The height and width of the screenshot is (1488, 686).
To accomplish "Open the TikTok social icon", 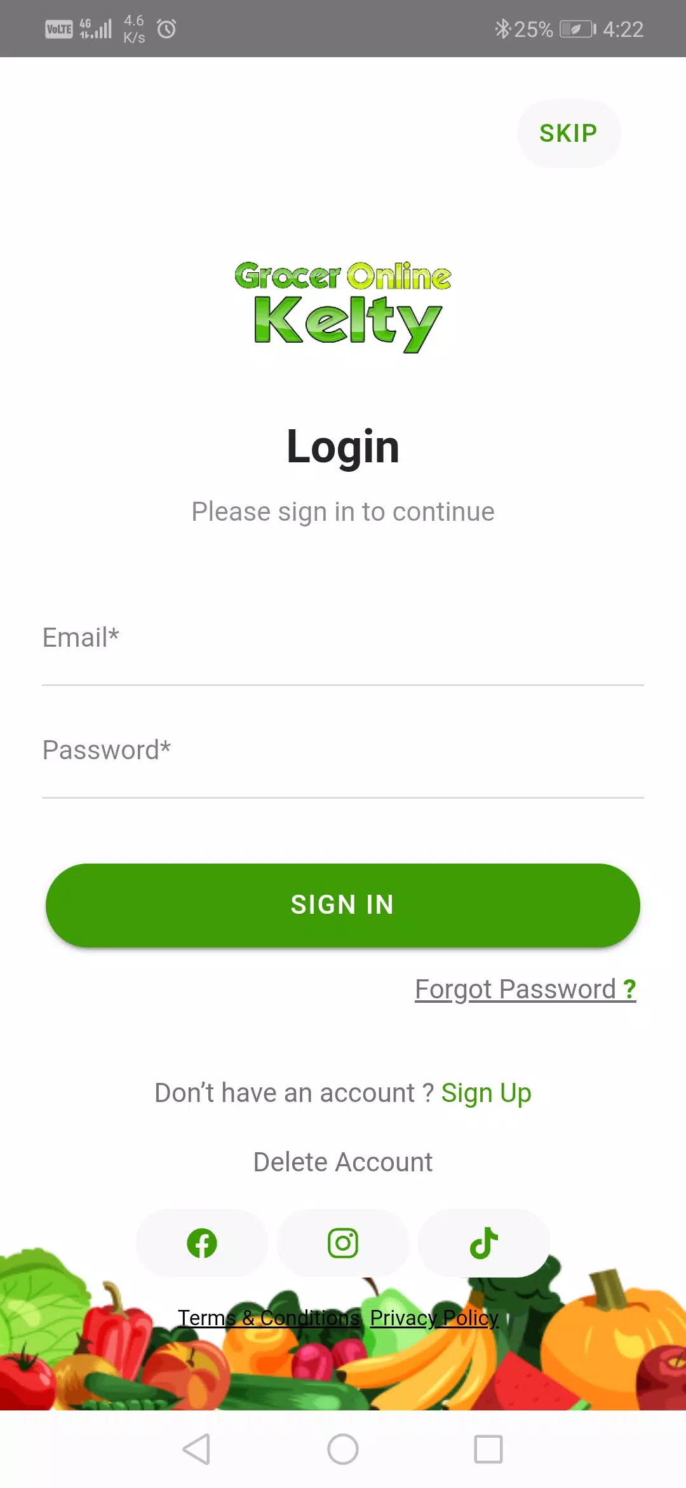I will [484, 1243].
